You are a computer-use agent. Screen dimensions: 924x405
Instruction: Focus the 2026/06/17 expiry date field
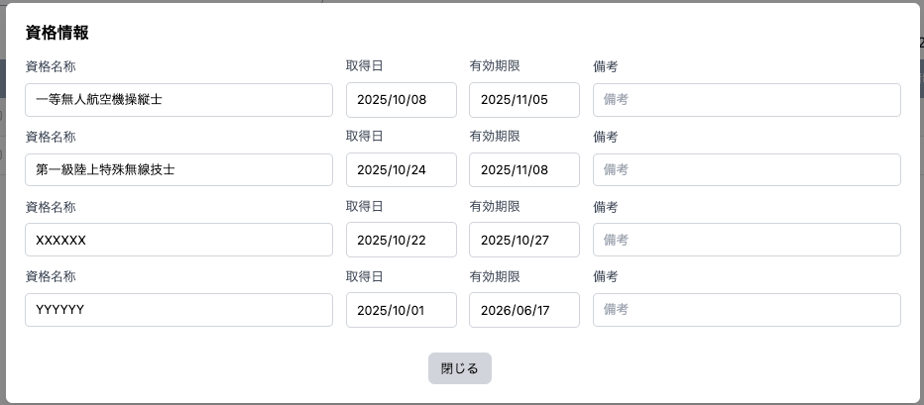523,310
